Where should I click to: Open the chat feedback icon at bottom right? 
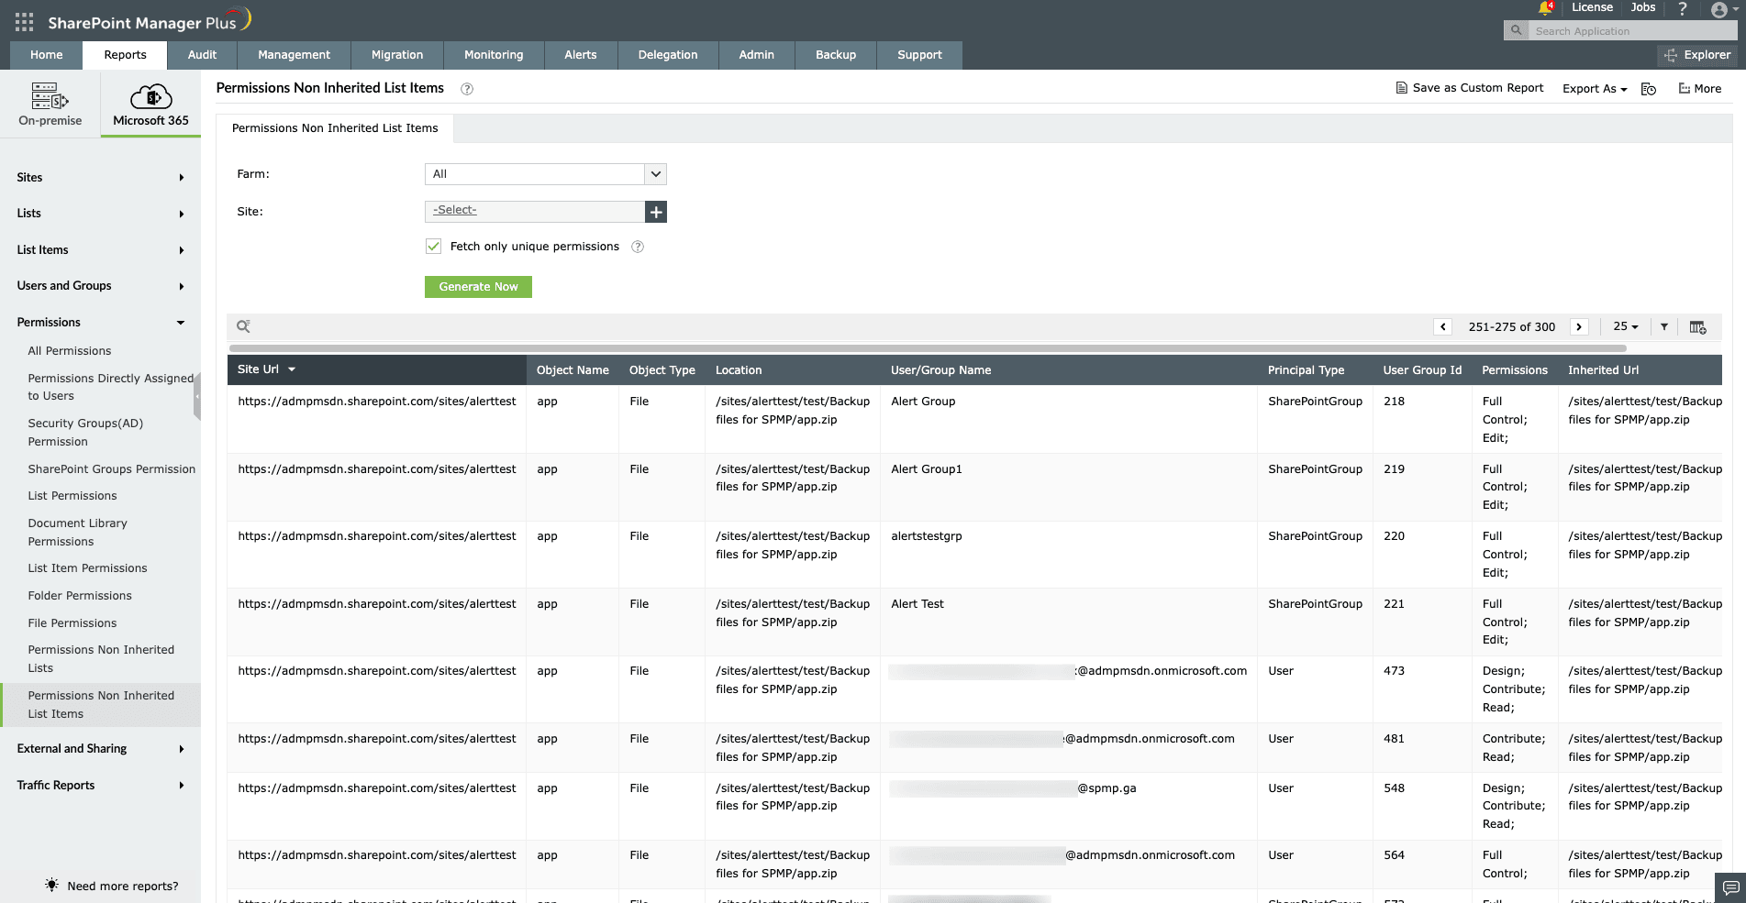pyautogui.click(x=1730, y=887)
